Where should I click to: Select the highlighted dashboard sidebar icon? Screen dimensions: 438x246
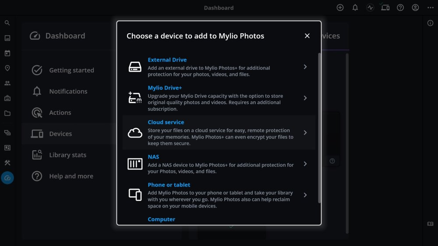7,178
